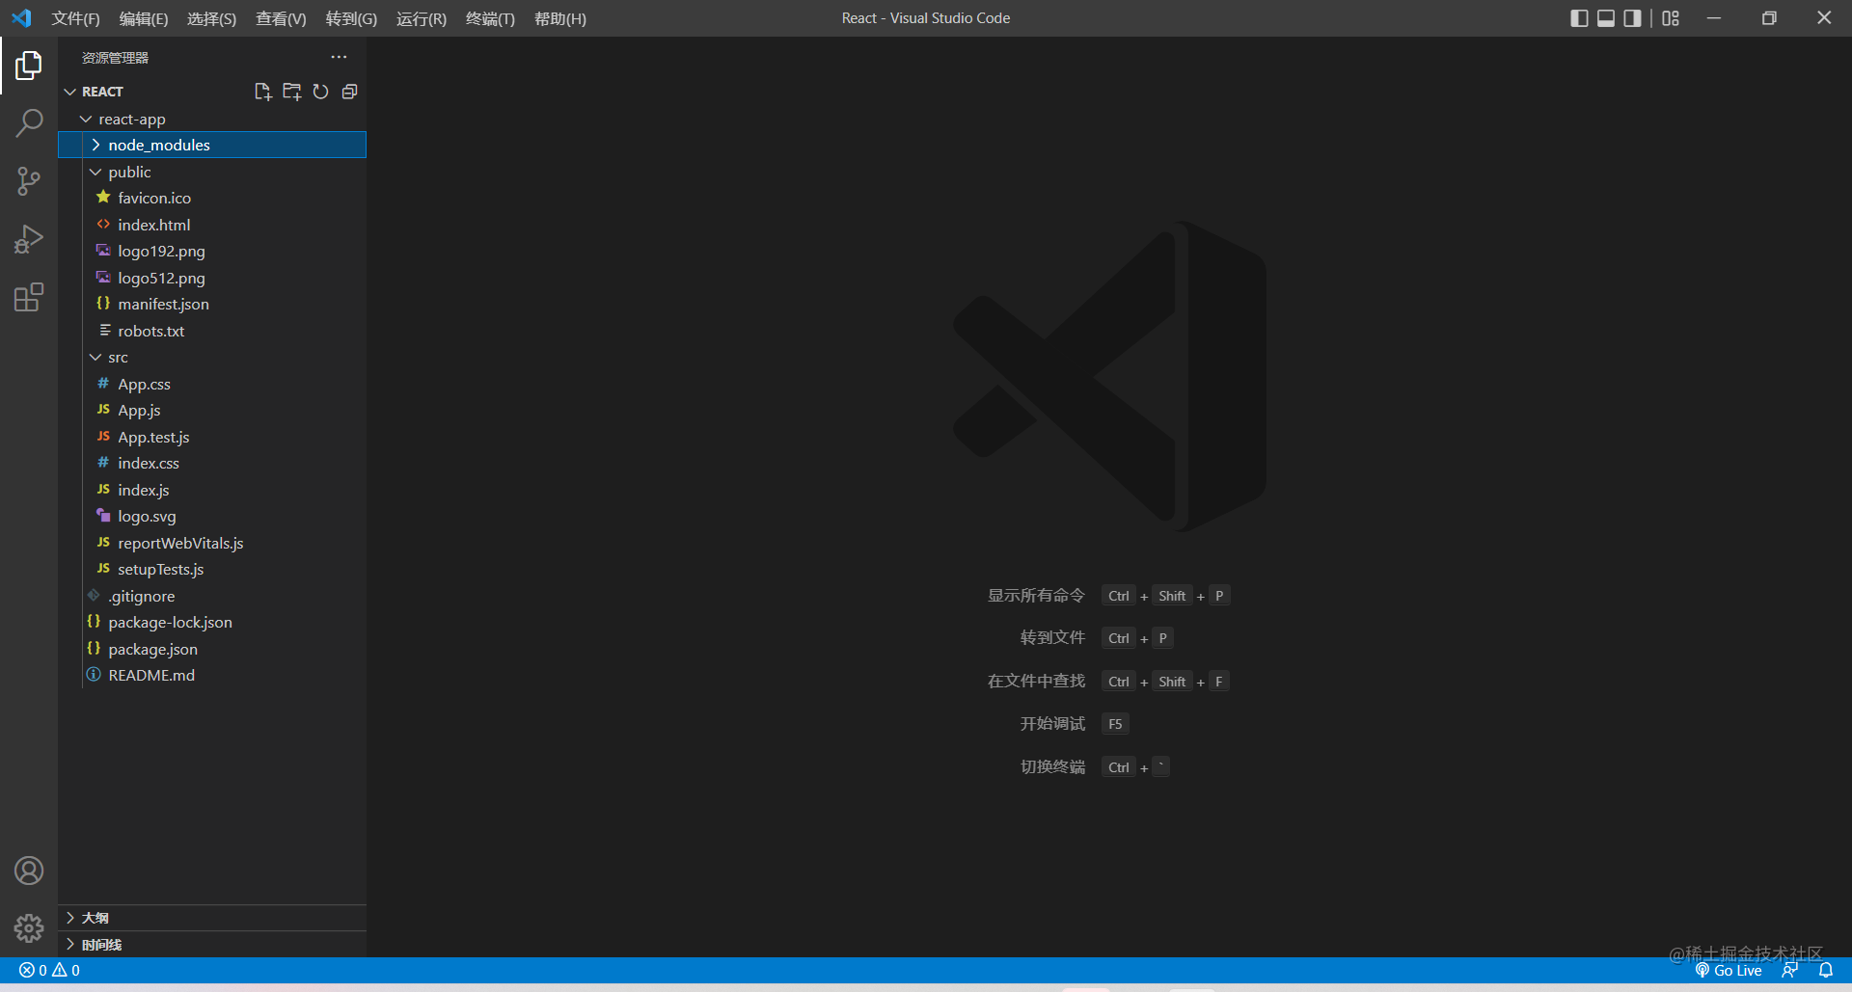The width and height of the screenshot is (1852, 992).
Task: Click the 转到文件 shortcut hint
Action: point(1052,638)
